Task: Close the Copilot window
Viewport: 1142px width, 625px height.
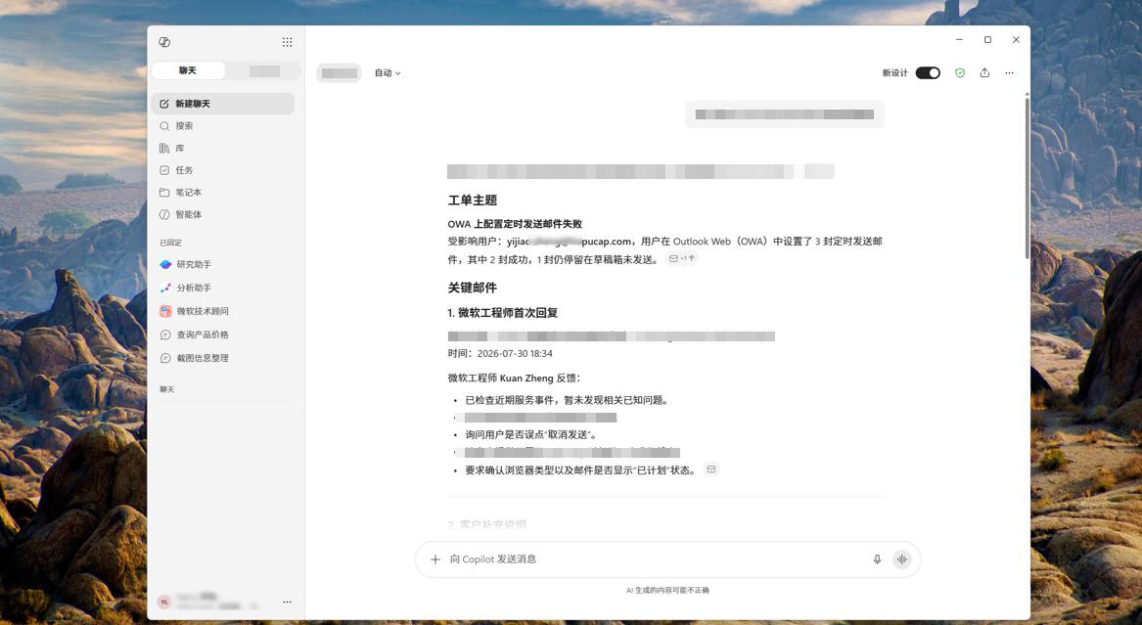Action: [x=1016, y=40]
